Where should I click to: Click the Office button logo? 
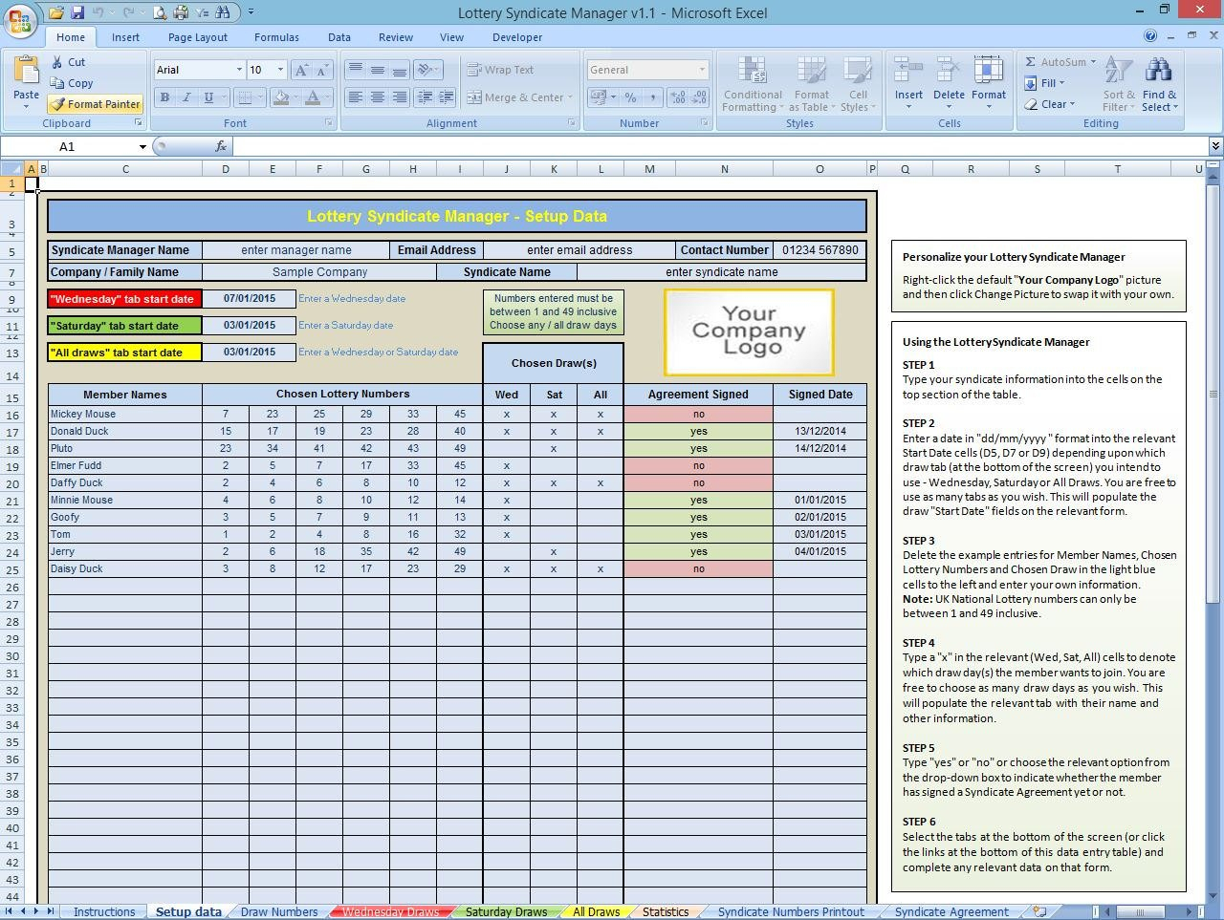tap(20, 21)
